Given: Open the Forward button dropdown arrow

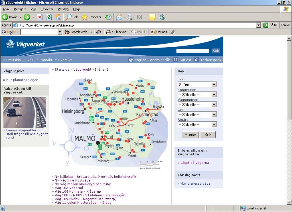Looking at the screenshot, I should [x=33, y=17].
